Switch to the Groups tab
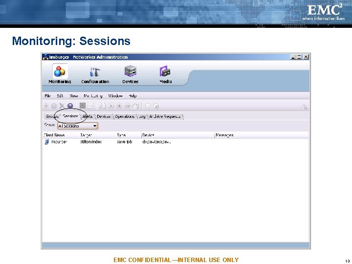This screenshot has height=264, width=352. [x=52, y=116]
